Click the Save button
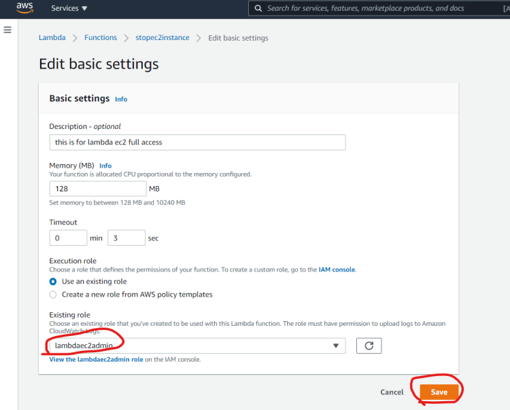The width and height of the screenshot is (510, 410). pos(439,392)
